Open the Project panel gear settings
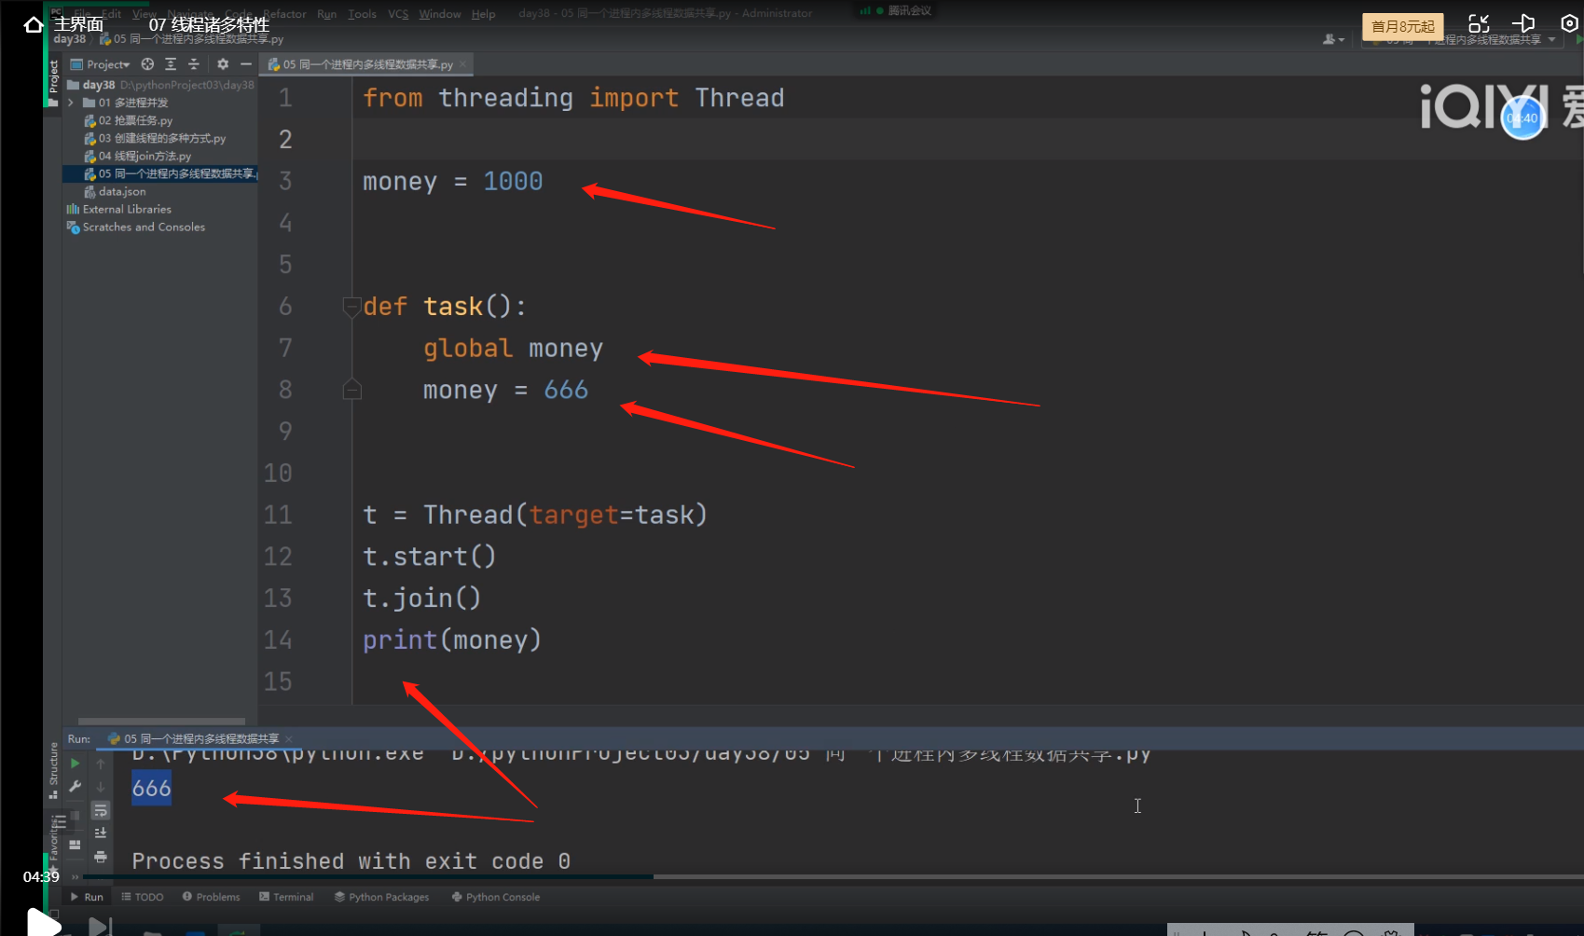 click(x=223, y=64)
